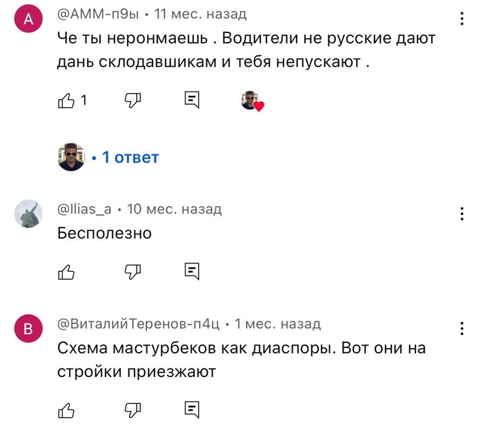Reply to the @АММ-п9ы comment

pos(192,101)
